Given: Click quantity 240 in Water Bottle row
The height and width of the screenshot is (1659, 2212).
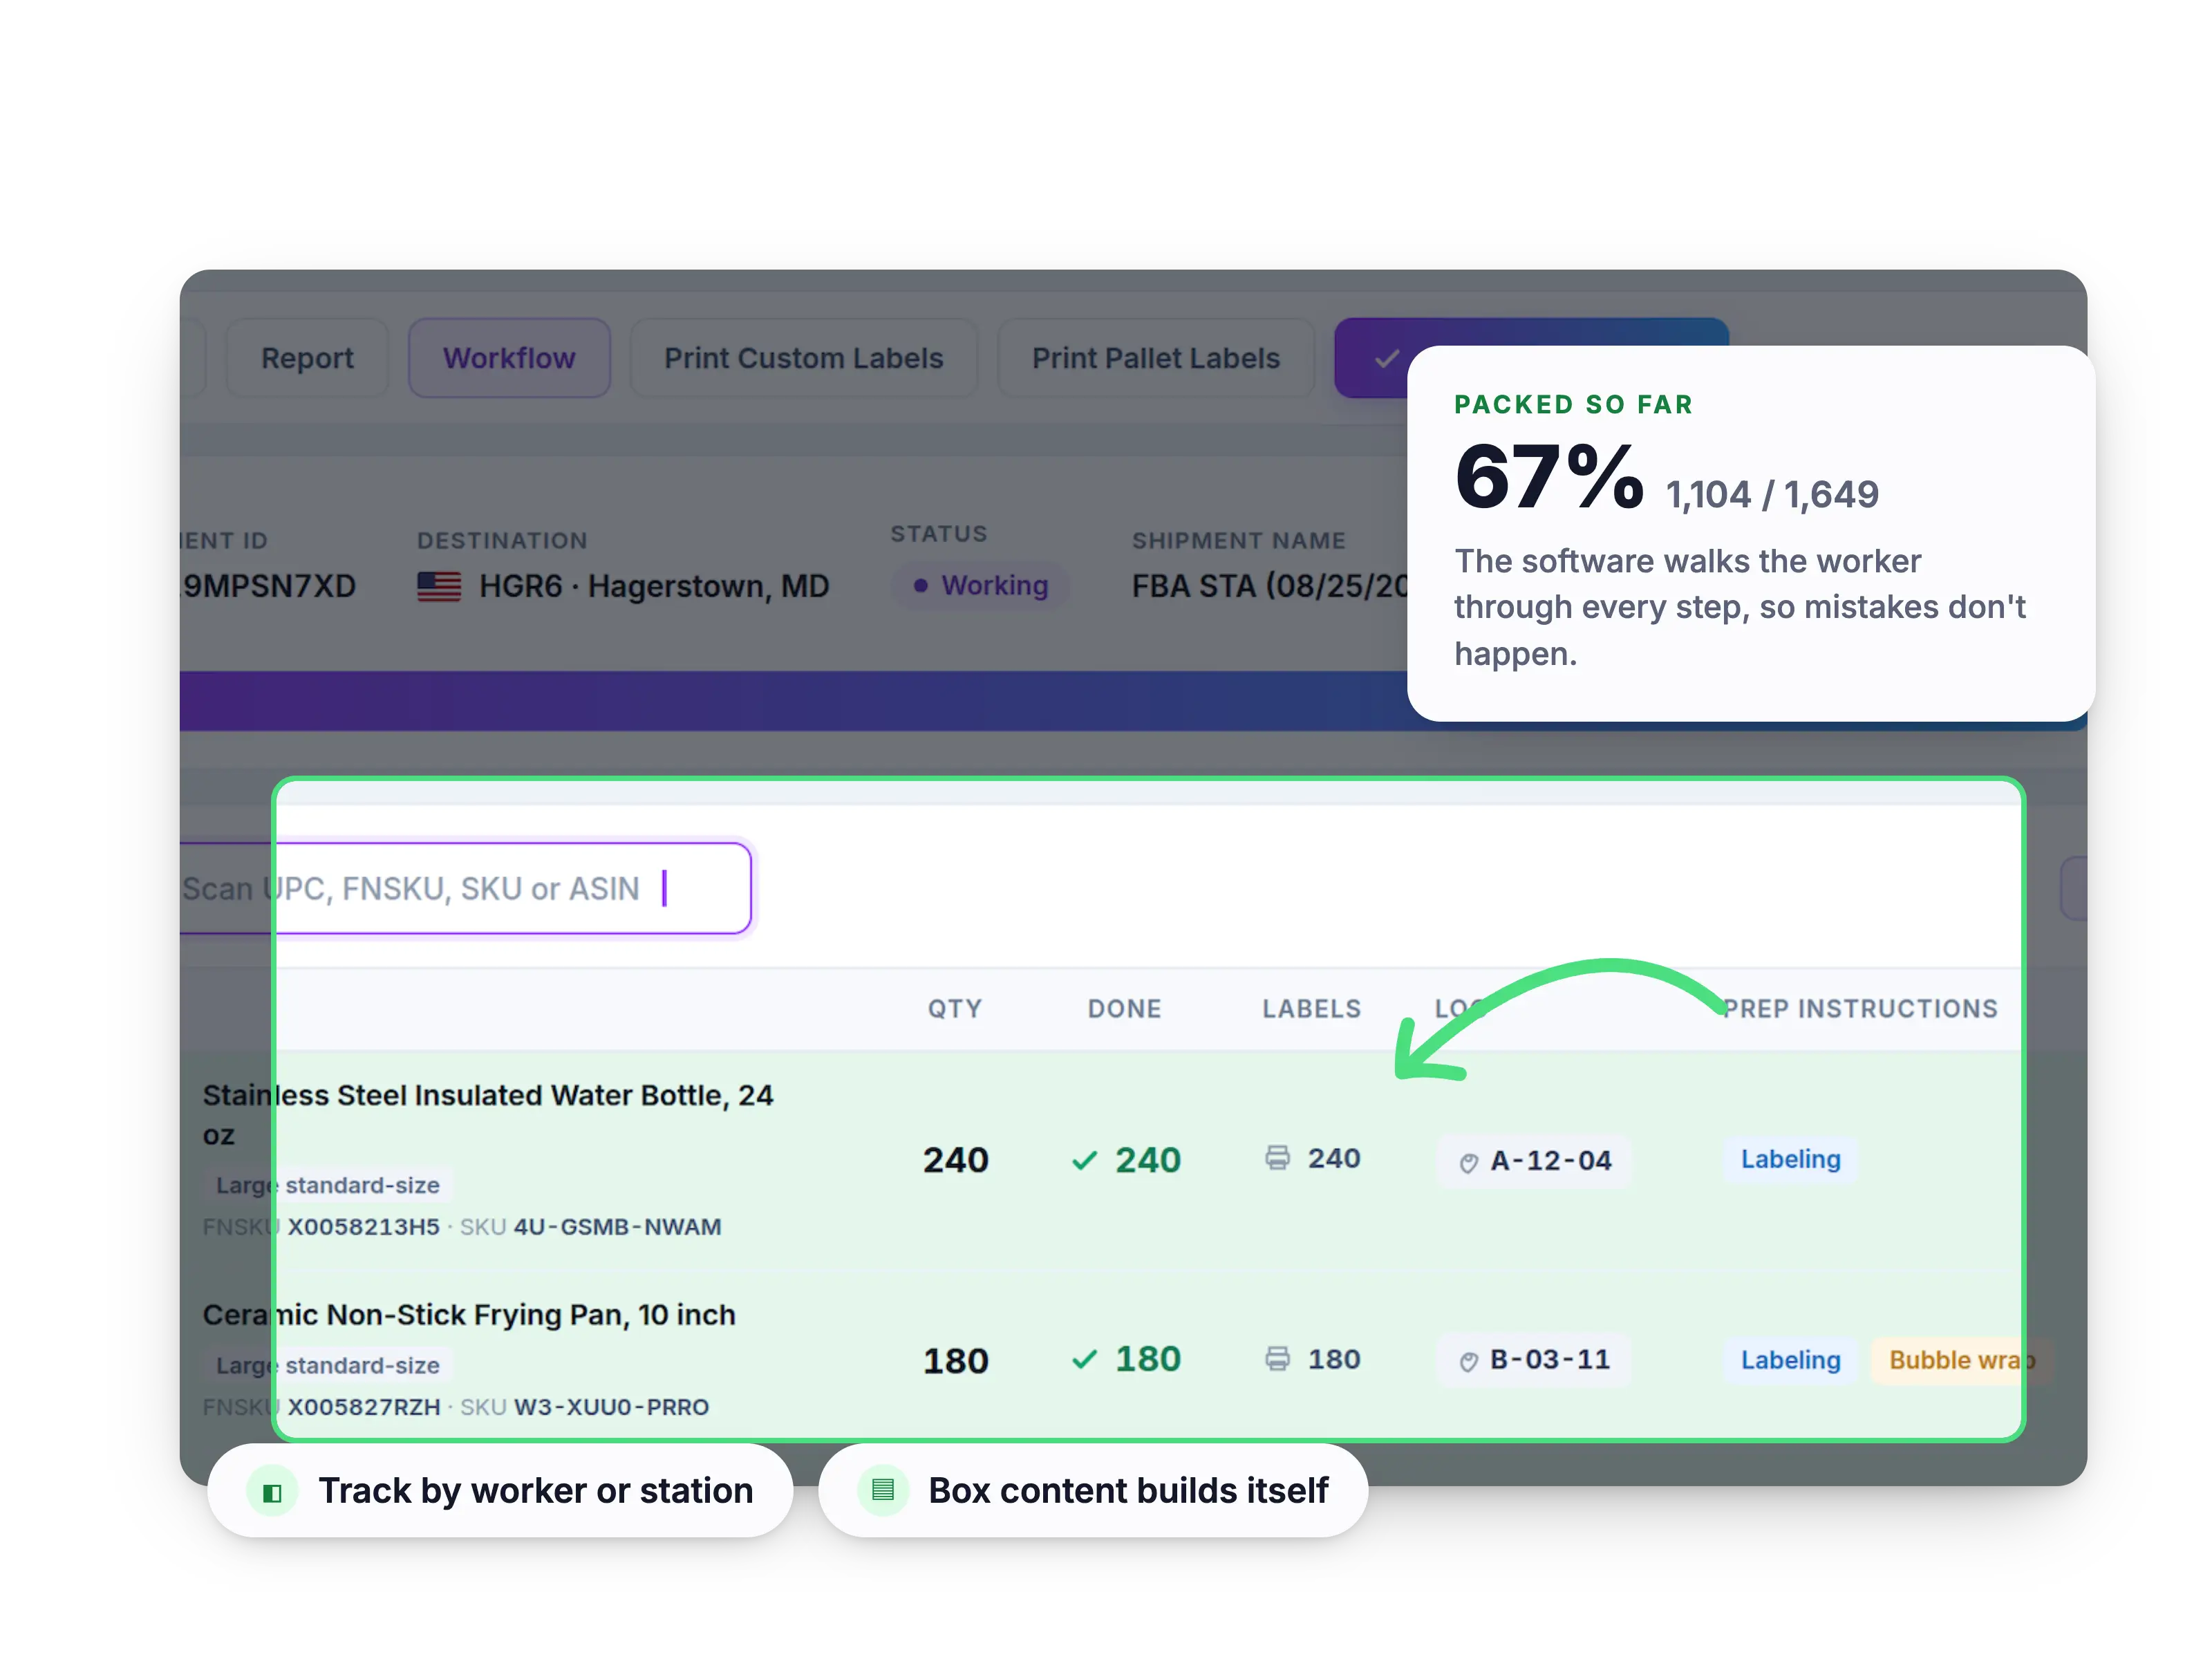Looking at the screenshot, I should pos(955,1160).
